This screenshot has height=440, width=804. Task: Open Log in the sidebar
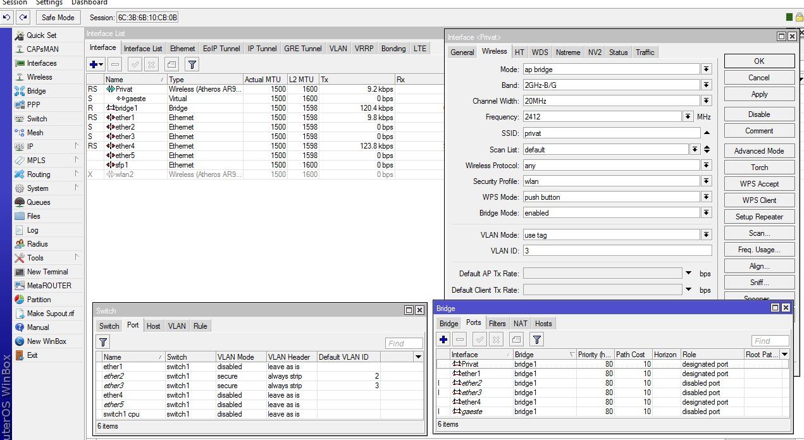pyautogui.click(x=32, y=230)
